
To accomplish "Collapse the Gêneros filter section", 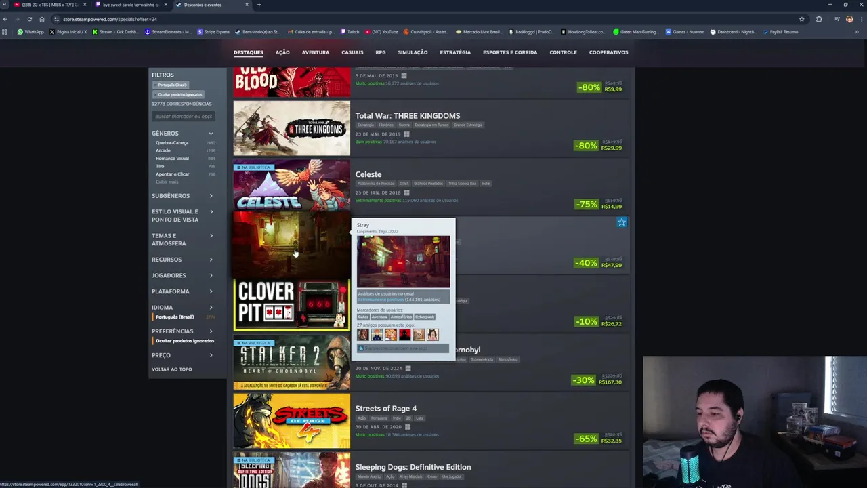I will click(x=183, y=134).
